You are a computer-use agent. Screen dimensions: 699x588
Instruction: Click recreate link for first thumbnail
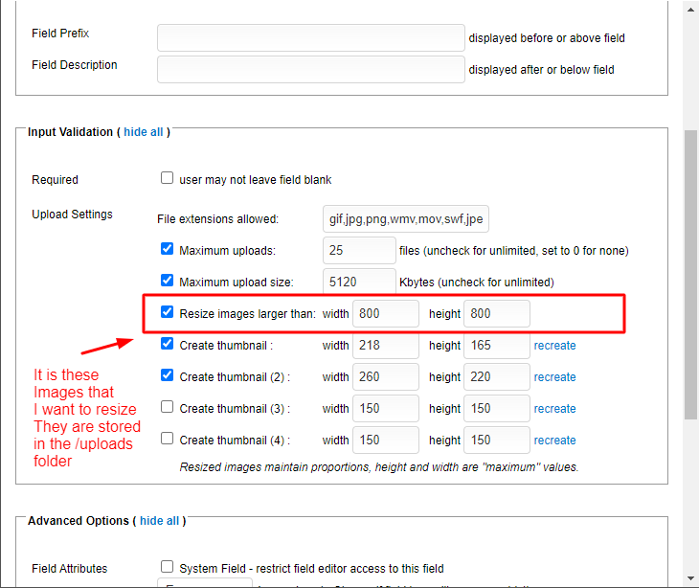pyautogui.click(x=555, y=346)
